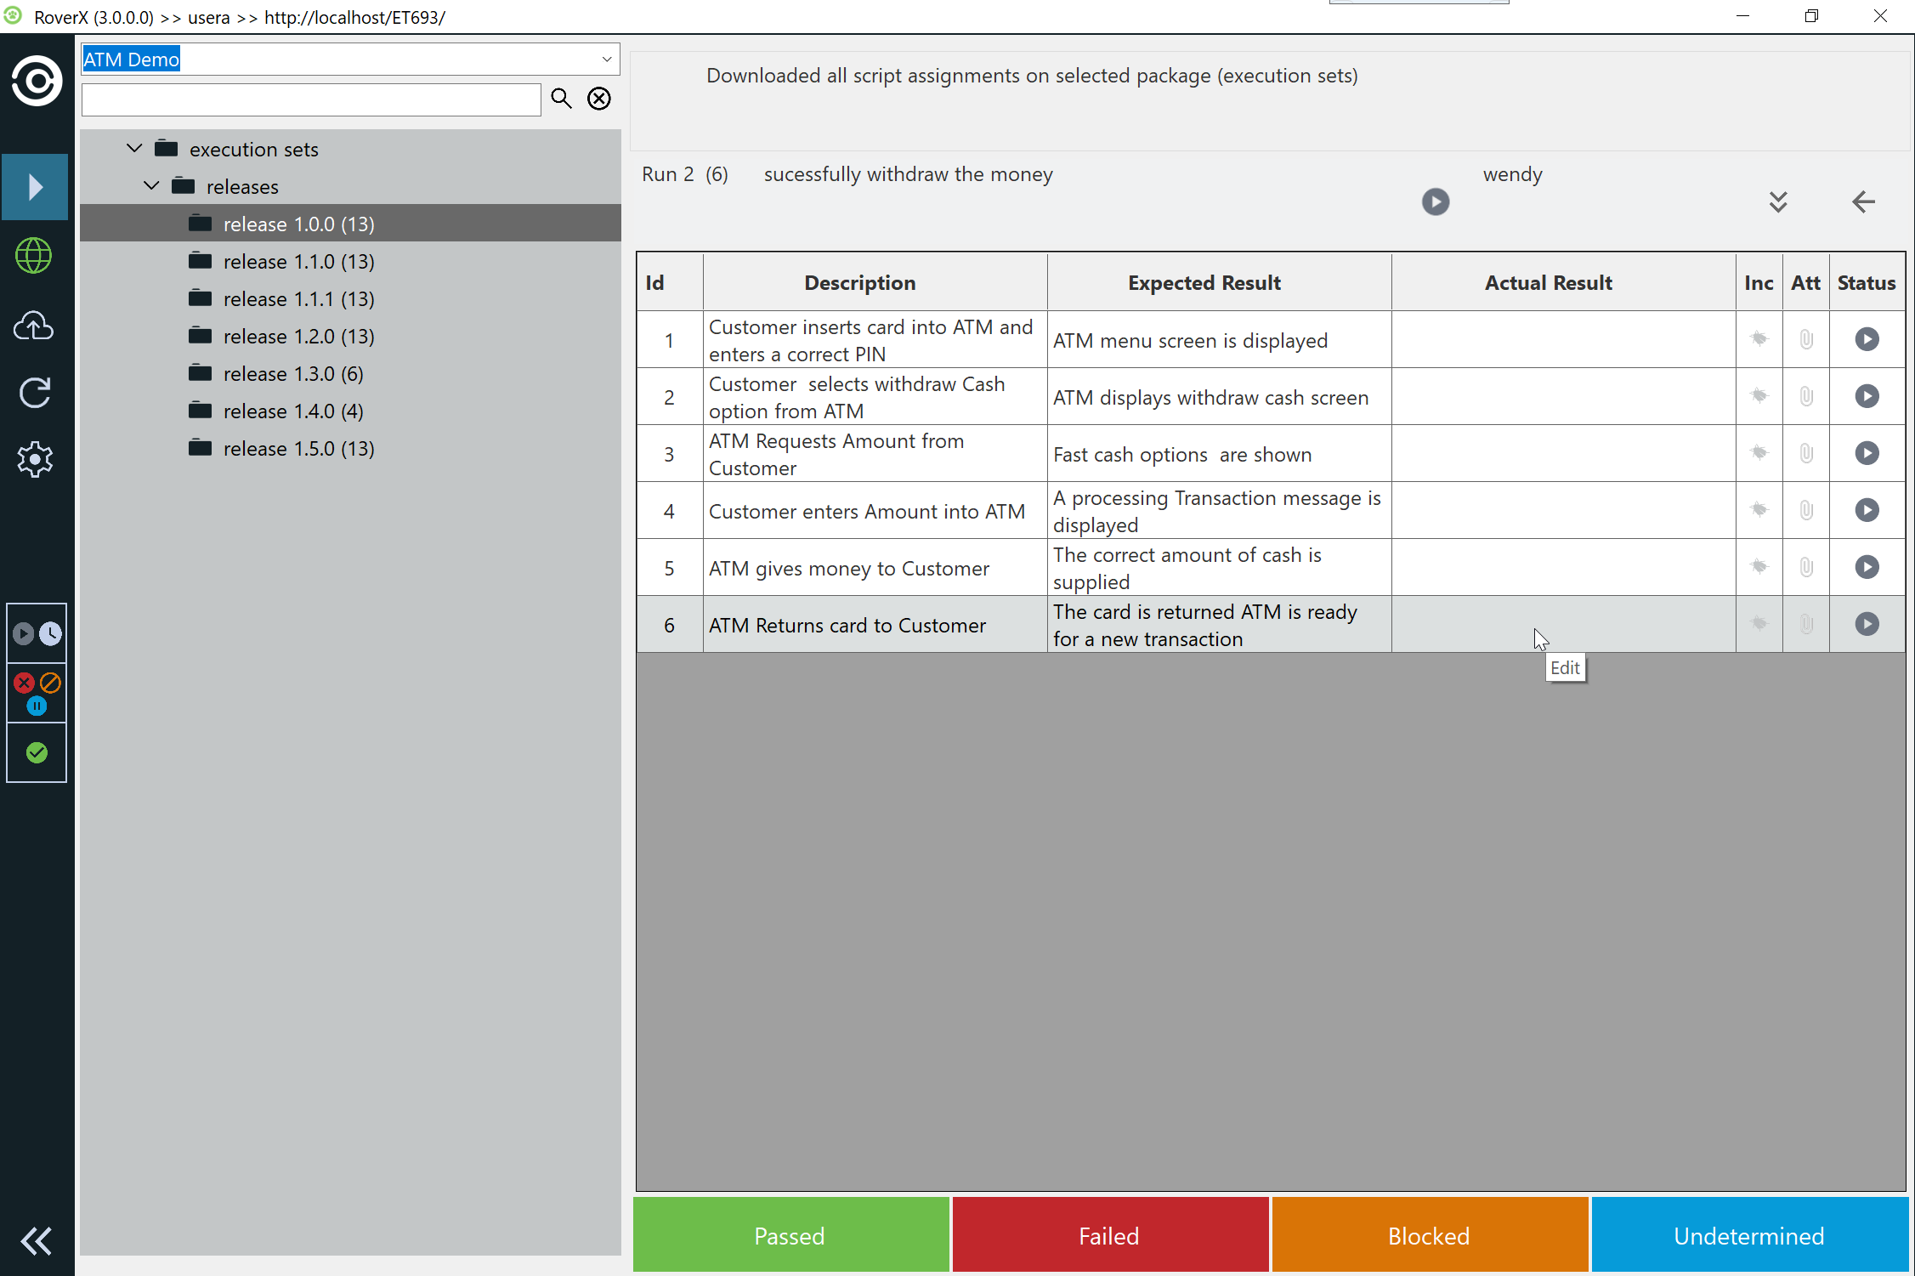1915x1276 pixels.
Task: Collapse the releases folder node
Action: [151, 186]
